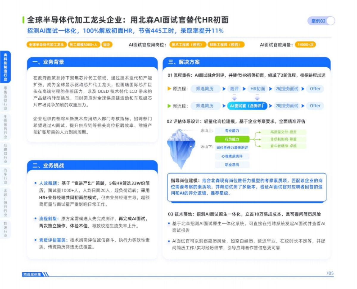357x289 pixels.
Task: Expand the branch arrows after 行为能力
Action: 258,139
